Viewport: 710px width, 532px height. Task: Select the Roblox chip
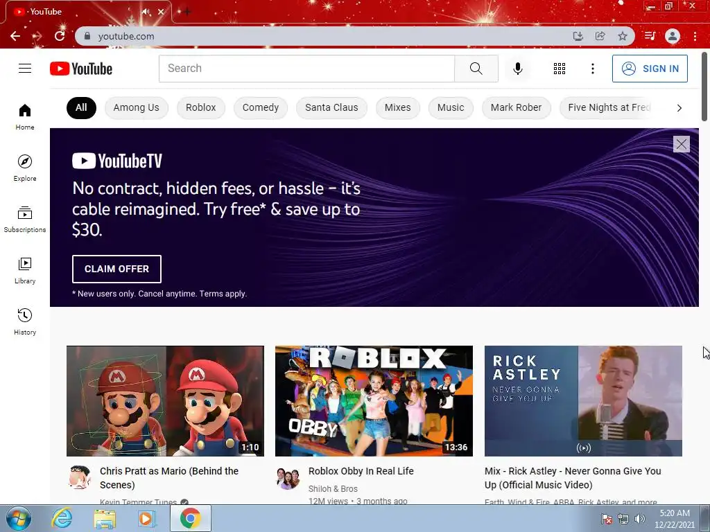200,107
